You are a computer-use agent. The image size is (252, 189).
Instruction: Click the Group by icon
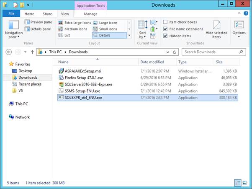pyautogui.click(x=154, y=22)
